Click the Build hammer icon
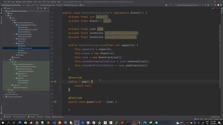This screenshot has width=223, height=125. pyautogui.click(x=171, y=5)
